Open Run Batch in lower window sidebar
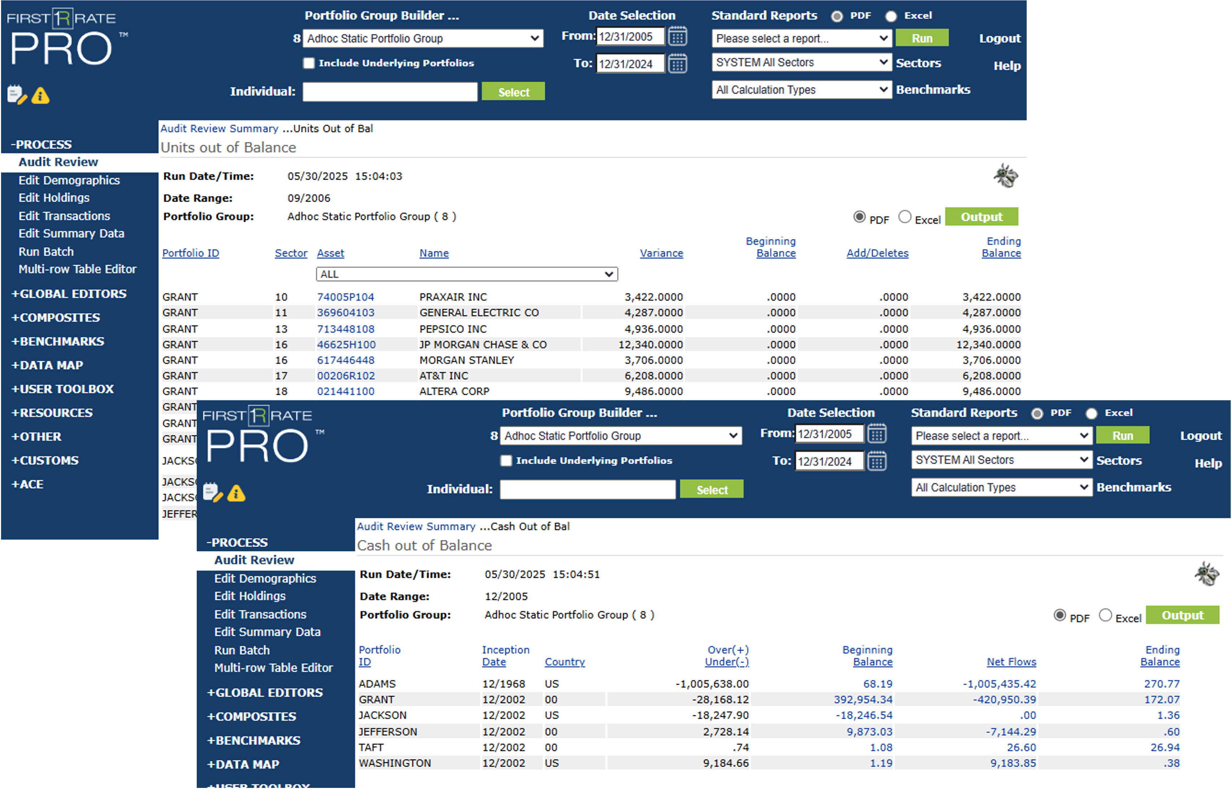 pyautogui.click(x=242, y=650)
